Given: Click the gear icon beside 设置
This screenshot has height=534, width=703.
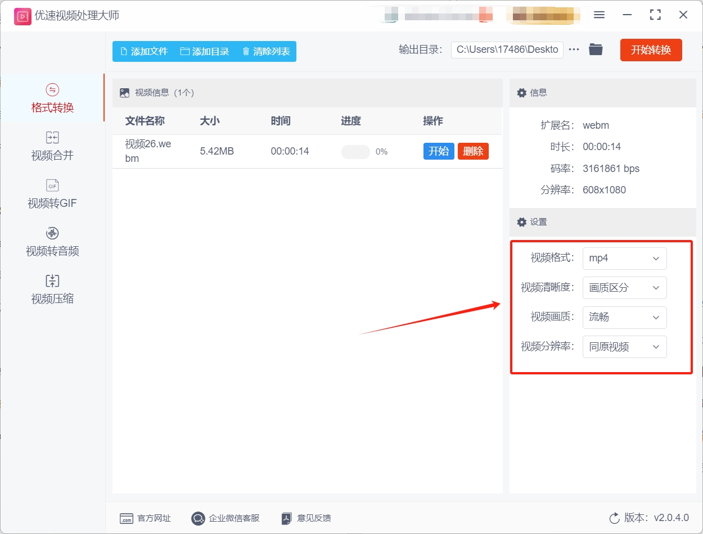Looking at the screenshot, I should click(x=521, y=222).
